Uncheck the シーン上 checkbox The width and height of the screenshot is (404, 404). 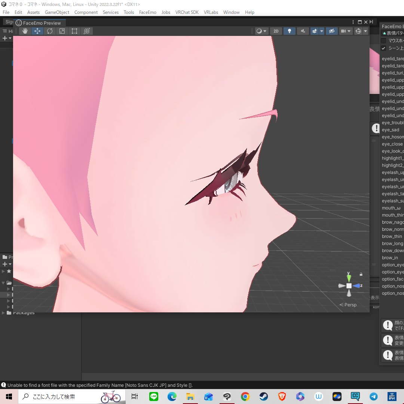point(383,48)
